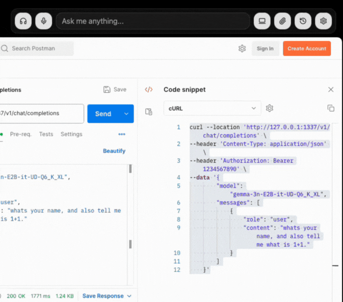The image size is (343, 302).
Task: Open the three-dot more options menu
Action: (122, 134)
